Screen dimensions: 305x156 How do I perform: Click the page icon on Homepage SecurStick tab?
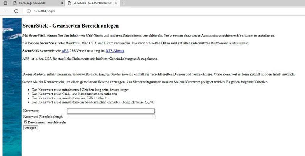(15, 3)
